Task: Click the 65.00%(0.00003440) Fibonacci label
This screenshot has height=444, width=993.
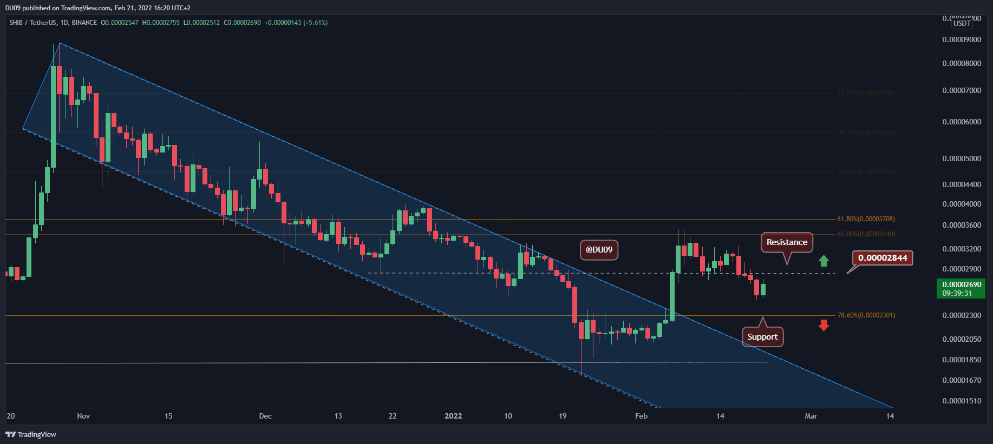Action: click(866, 234)
